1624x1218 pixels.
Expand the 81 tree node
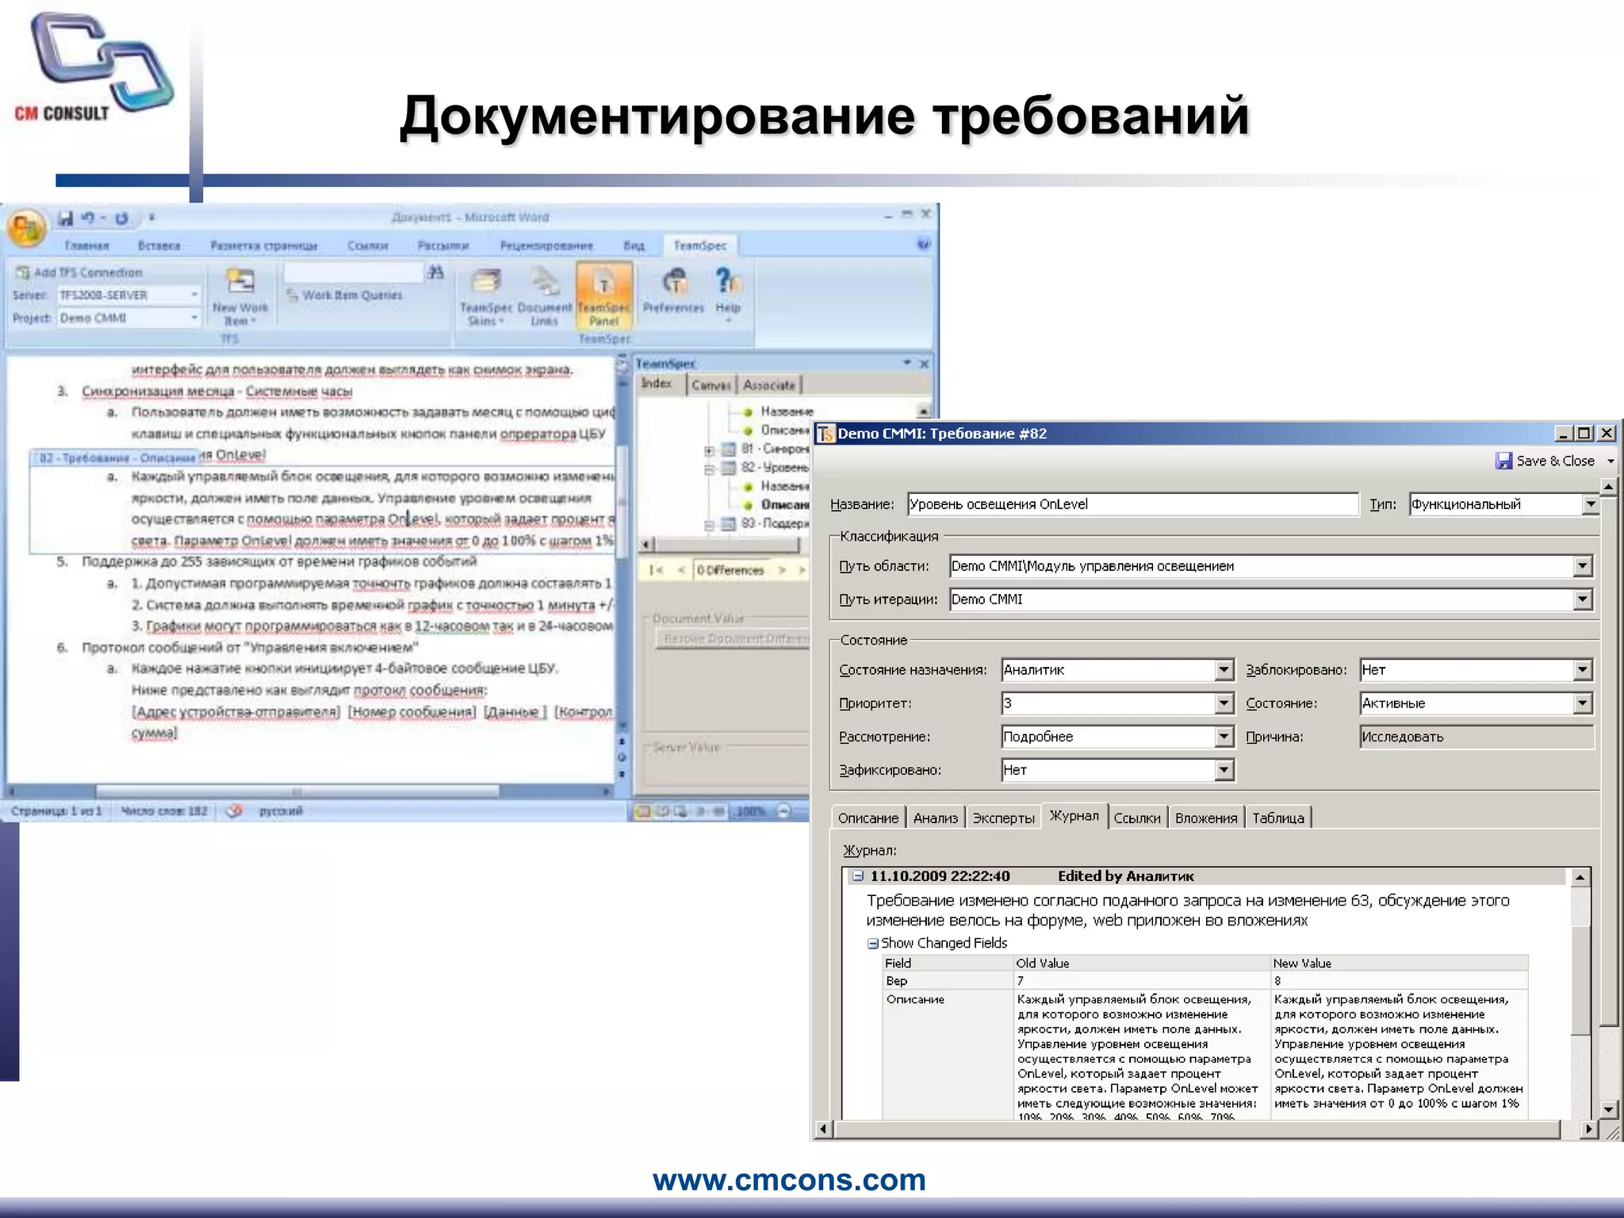[x=709, y=450]
